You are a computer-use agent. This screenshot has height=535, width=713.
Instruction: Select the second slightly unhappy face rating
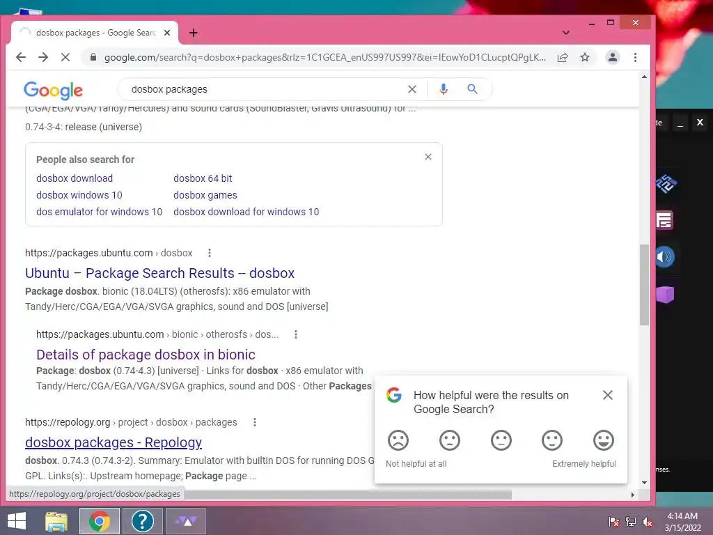[449, 440]
